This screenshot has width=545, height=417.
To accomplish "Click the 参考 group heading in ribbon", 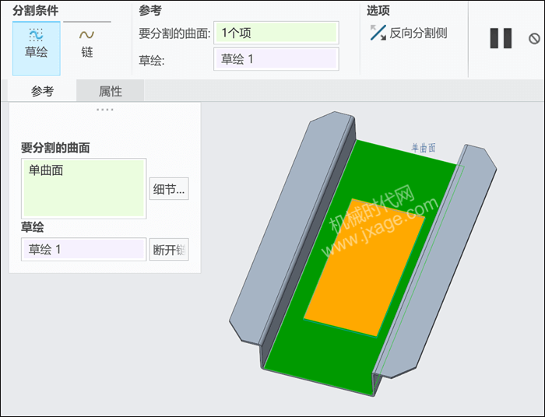I will coord(150,11).
